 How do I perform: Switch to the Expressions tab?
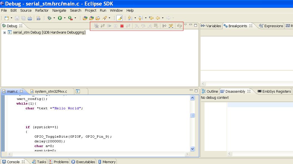pos(271,26)
